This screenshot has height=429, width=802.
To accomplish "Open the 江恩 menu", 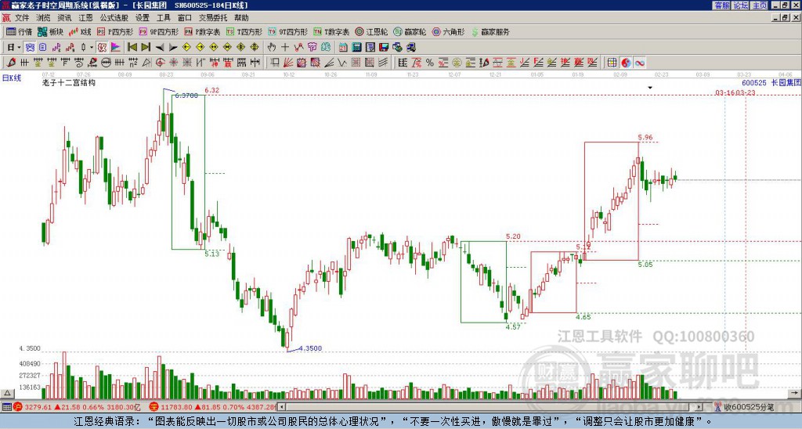I will coord(86,18).
